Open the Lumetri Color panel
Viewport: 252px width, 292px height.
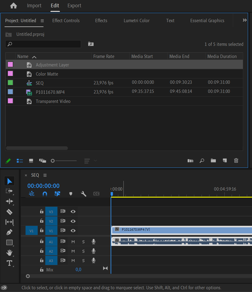[136, 20]
